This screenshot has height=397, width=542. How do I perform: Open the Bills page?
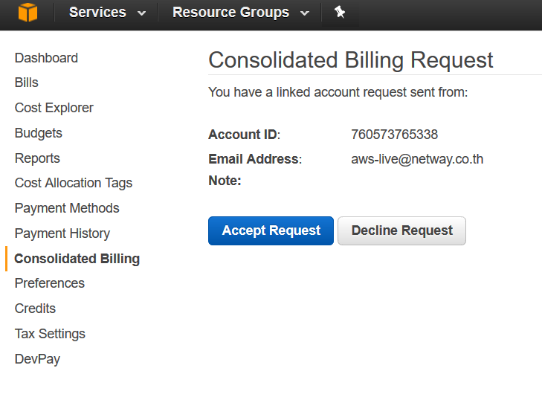(27, 83)
